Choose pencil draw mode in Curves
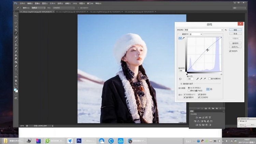 [x=184, y=38]
